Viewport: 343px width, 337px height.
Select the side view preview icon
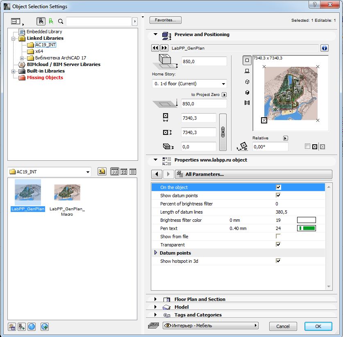click(247, 71)
